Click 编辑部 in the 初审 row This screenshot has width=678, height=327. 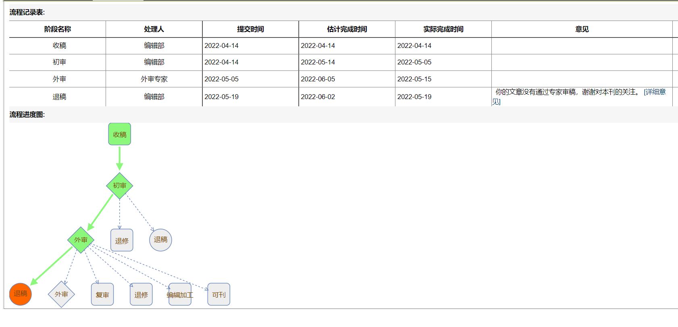pos(154,62)
